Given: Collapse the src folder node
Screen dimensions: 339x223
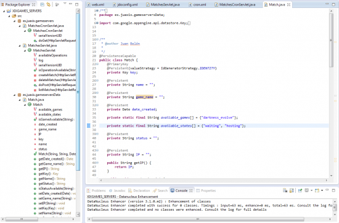Looking at the screenshot, I should (x=9, y=16).
